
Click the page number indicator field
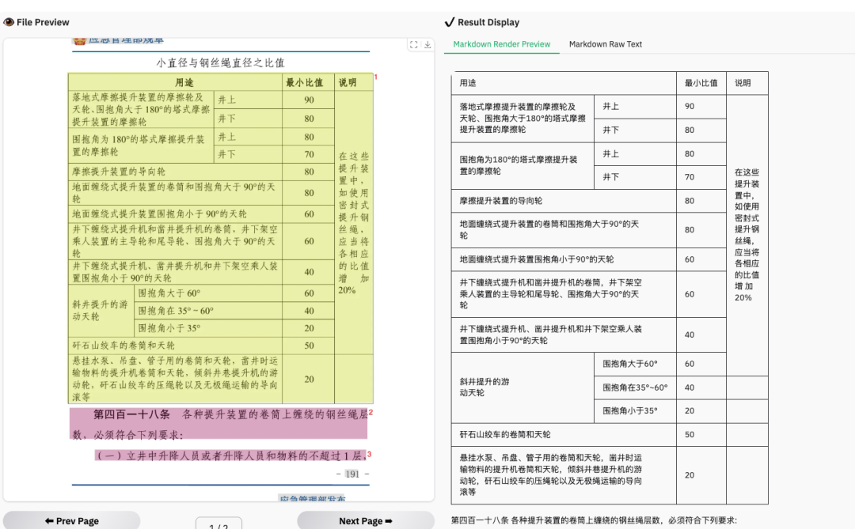(x=218, y=523)
